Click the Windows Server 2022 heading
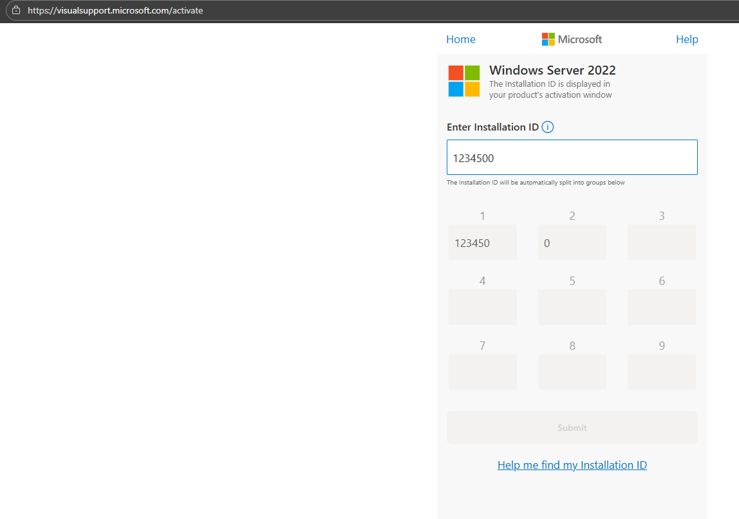Image resolution: width=739 pixels, height=519 pixels. [552, 70]
